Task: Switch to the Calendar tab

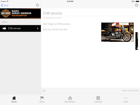Action: point(98,100)
